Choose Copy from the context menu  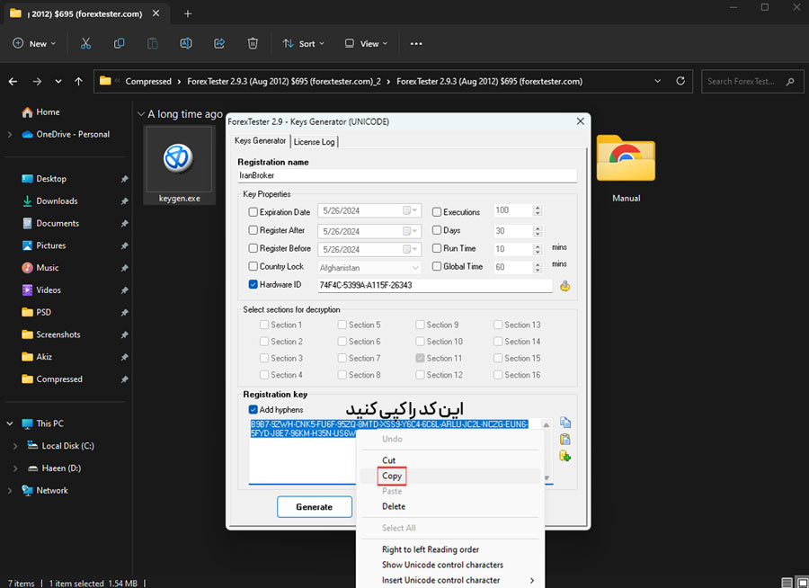pos(392,476)
